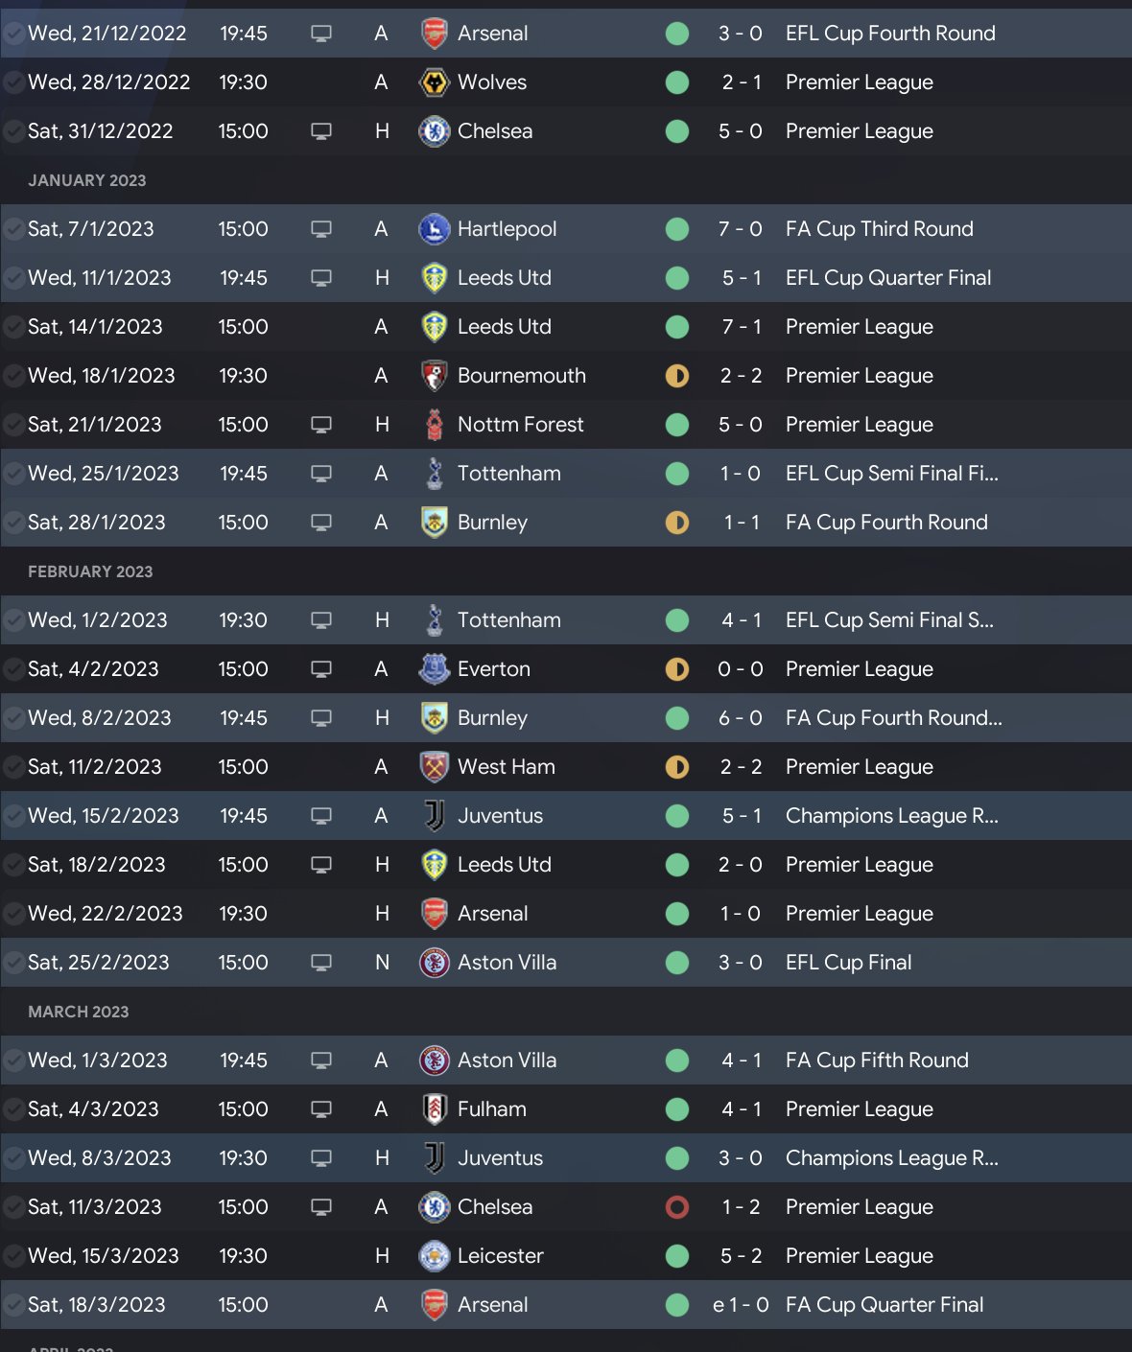Click the Bournemouth club crest

coord(435,376)
